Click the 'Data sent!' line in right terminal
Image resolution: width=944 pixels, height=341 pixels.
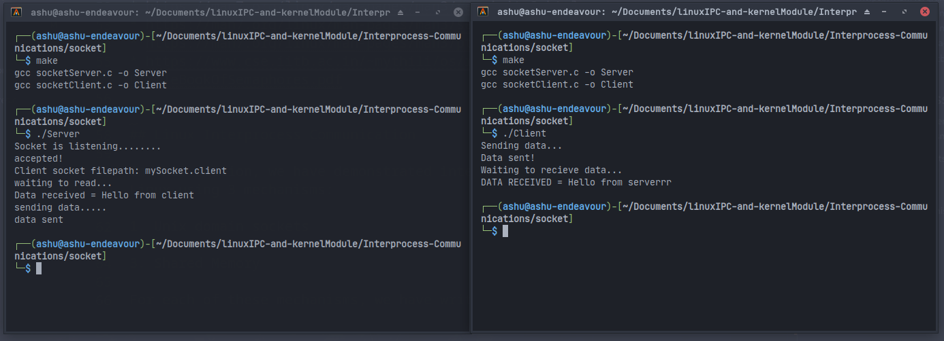508,158
